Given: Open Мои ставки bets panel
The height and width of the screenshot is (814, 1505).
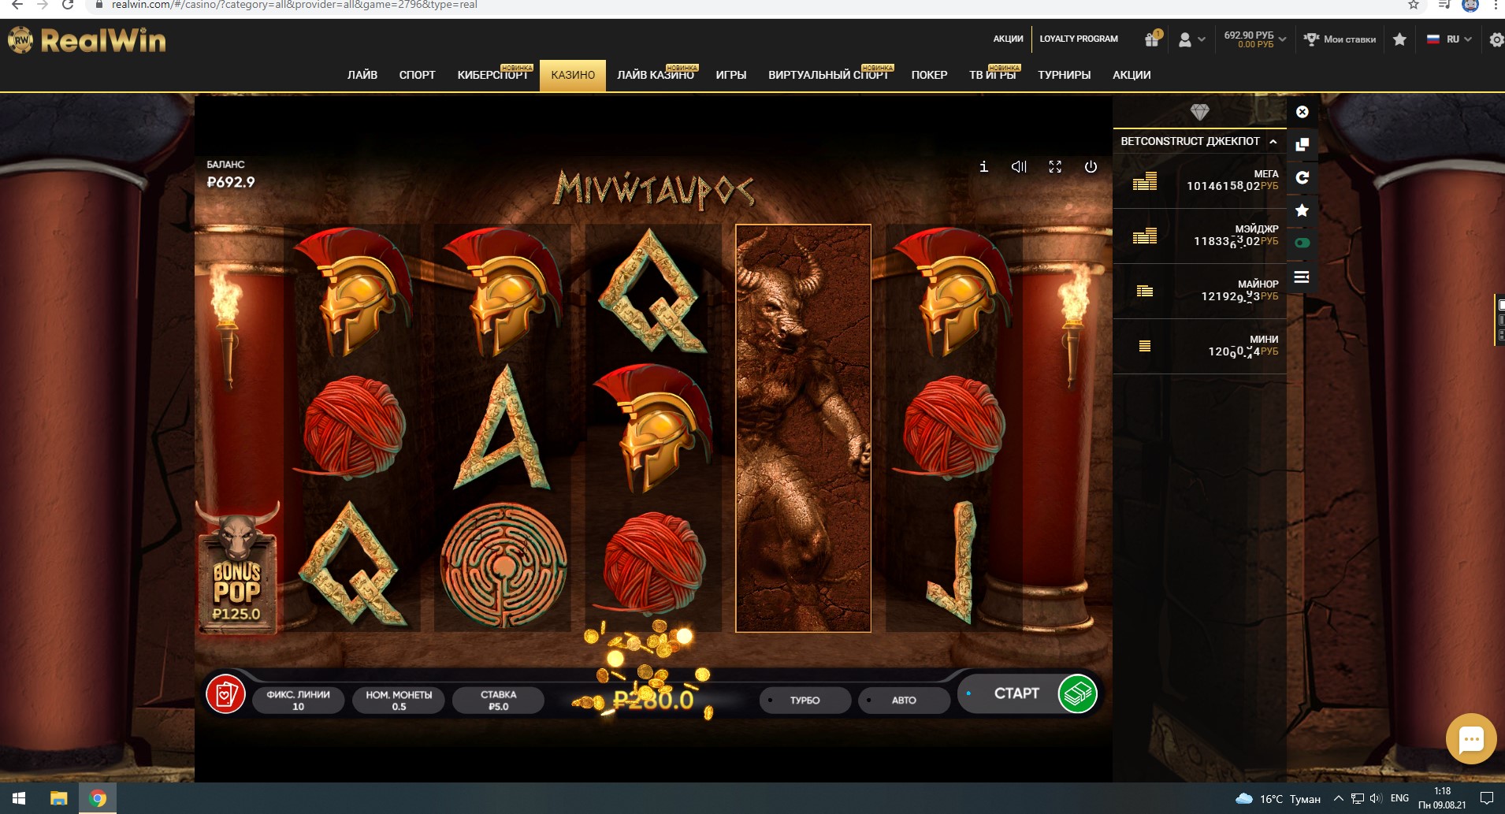Looking at the screenshot, I should tap(1340, 39).
